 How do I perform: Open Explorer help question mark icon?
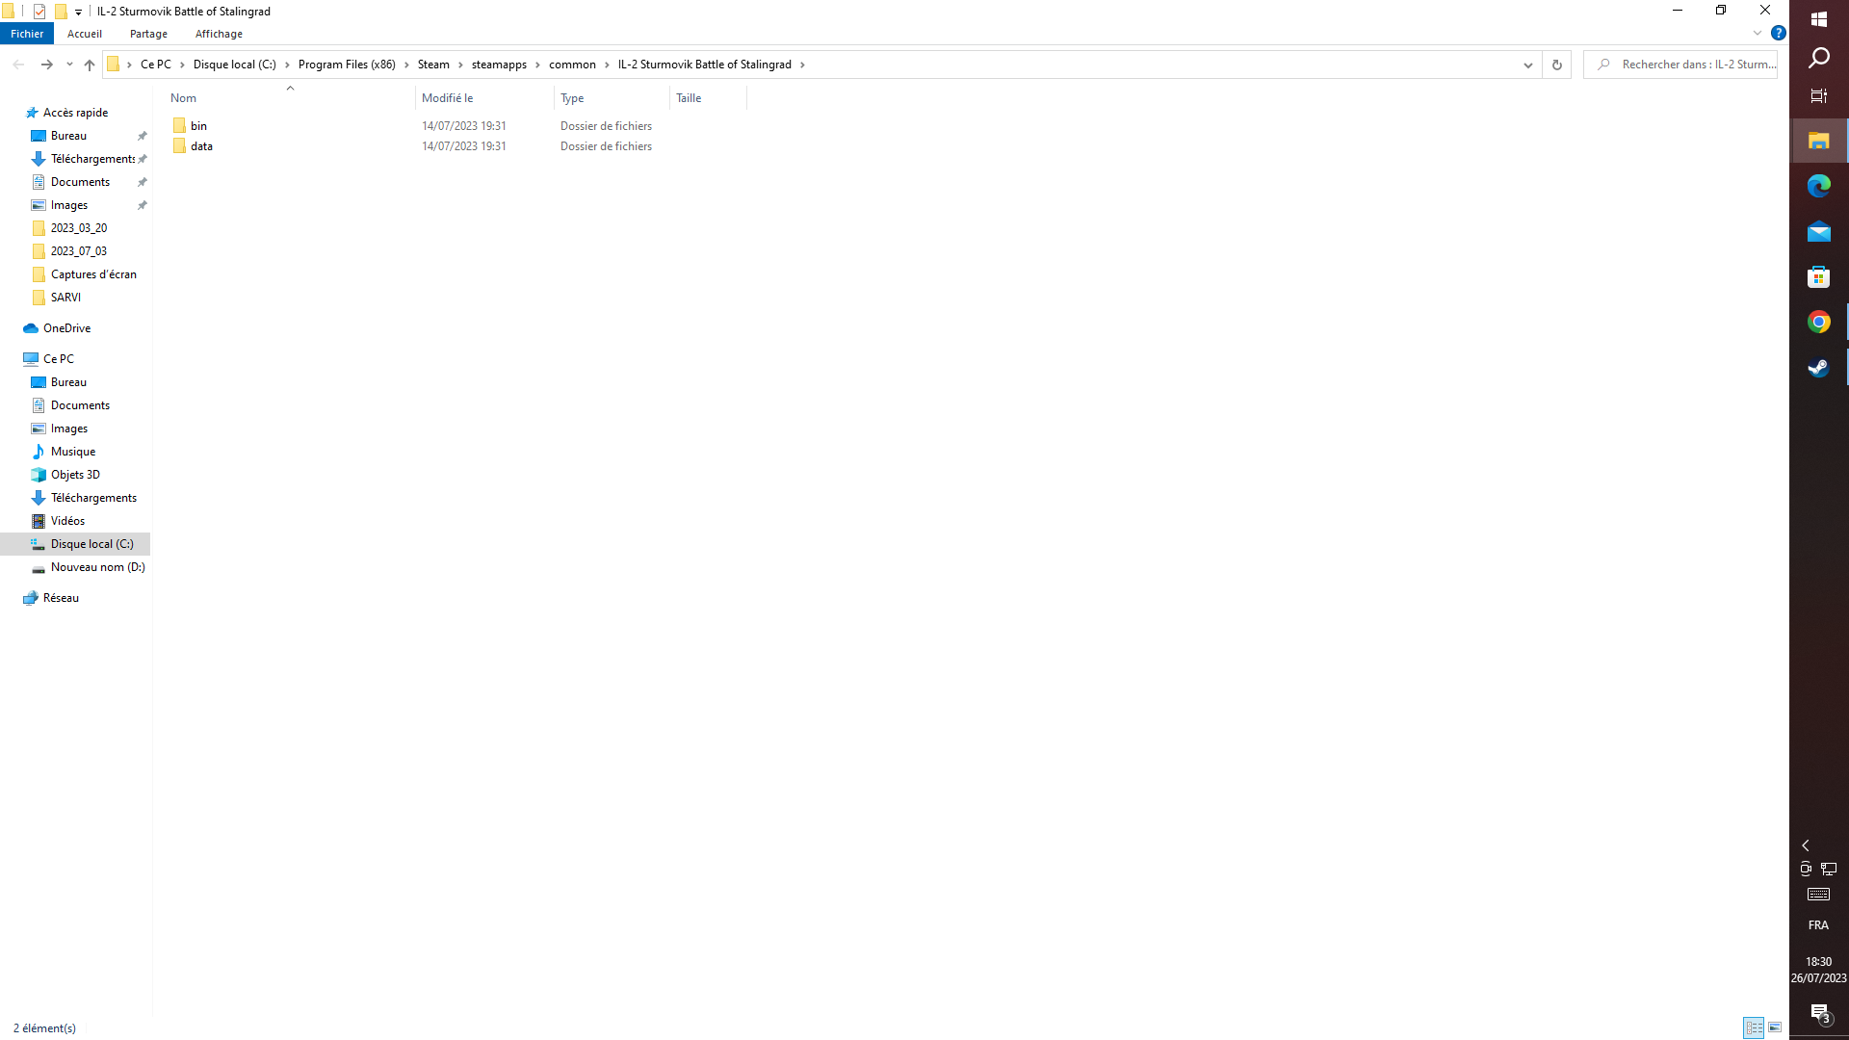click(x=1779, y=33)
